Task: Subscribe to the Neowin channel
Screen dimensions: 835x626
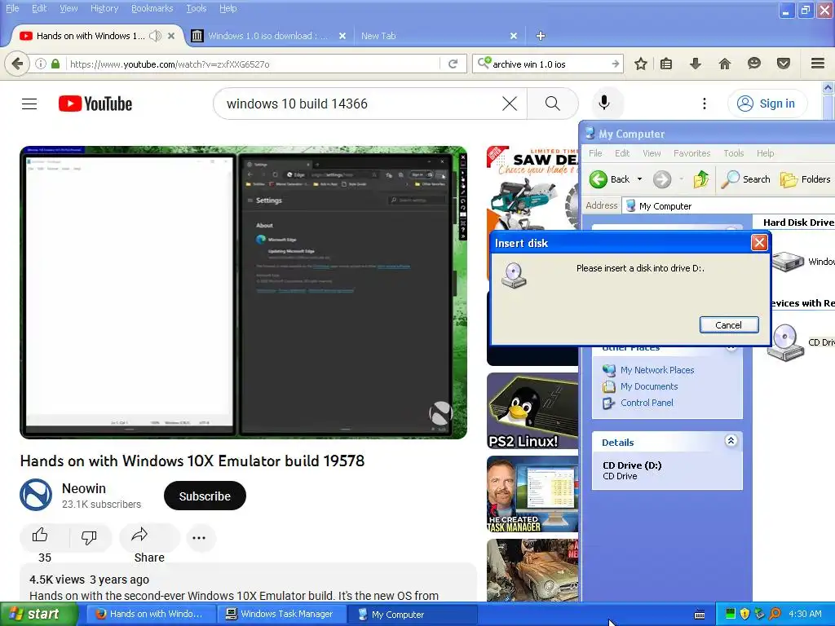Action: tap(205, 496)
